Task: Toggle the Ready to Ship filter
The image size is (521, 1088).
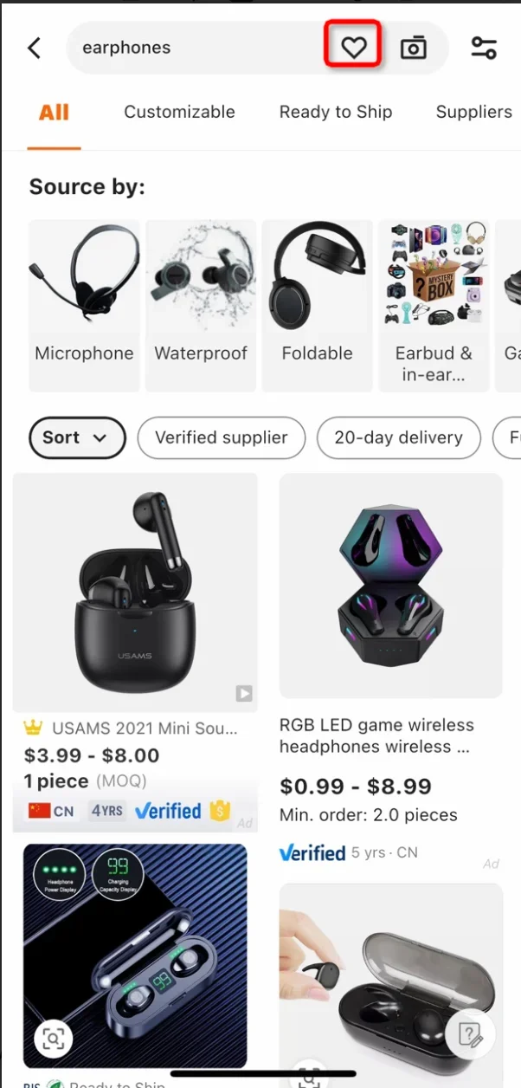Action: point(336,112)
